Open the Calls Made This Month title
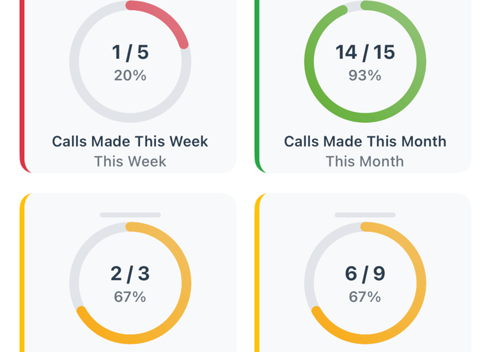The image size is (491, 352). point(365,141)
